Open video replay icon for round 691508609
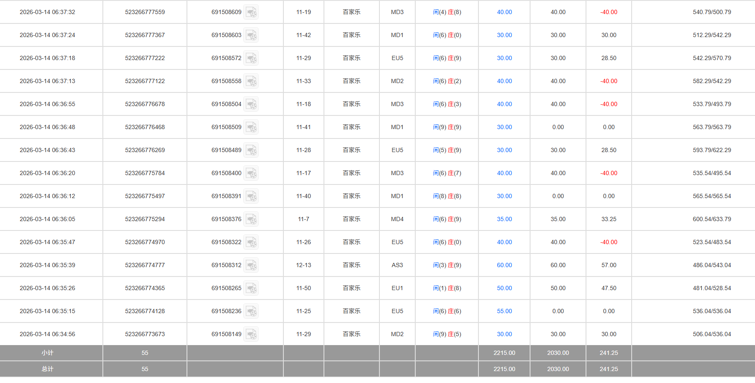 point(251,12)
